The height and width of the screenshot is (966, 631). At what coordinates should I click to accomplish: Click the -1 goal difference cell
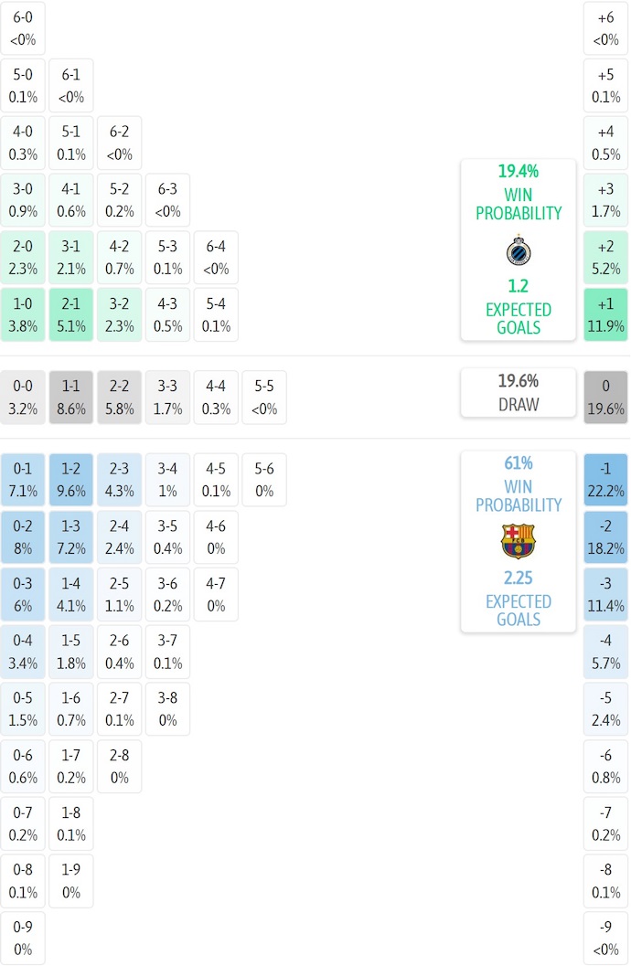605,480
